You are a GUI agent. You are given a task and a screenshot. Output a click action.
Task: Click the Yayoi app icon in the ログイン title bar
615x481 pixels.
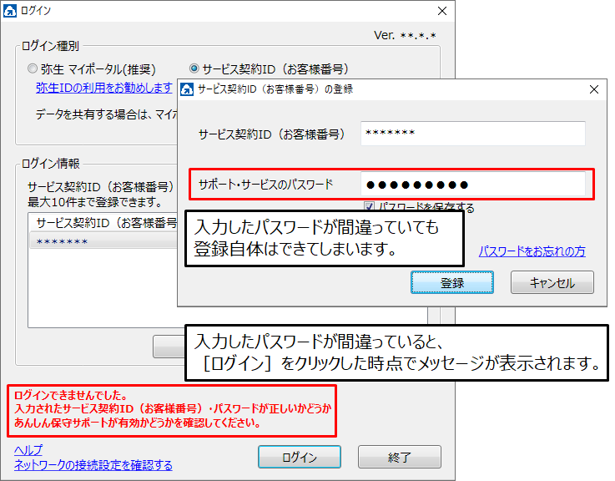(10, 11)
